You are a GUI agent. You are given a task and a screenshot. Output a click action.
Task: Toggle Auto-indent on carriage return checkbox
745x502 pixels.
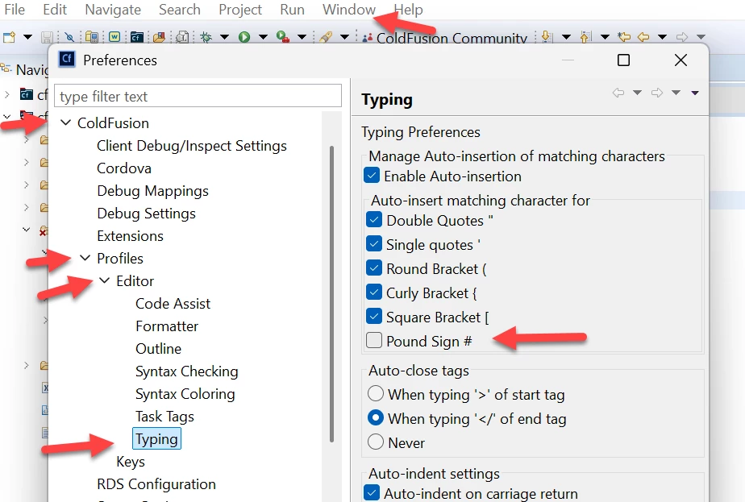(x=372, y=493)
